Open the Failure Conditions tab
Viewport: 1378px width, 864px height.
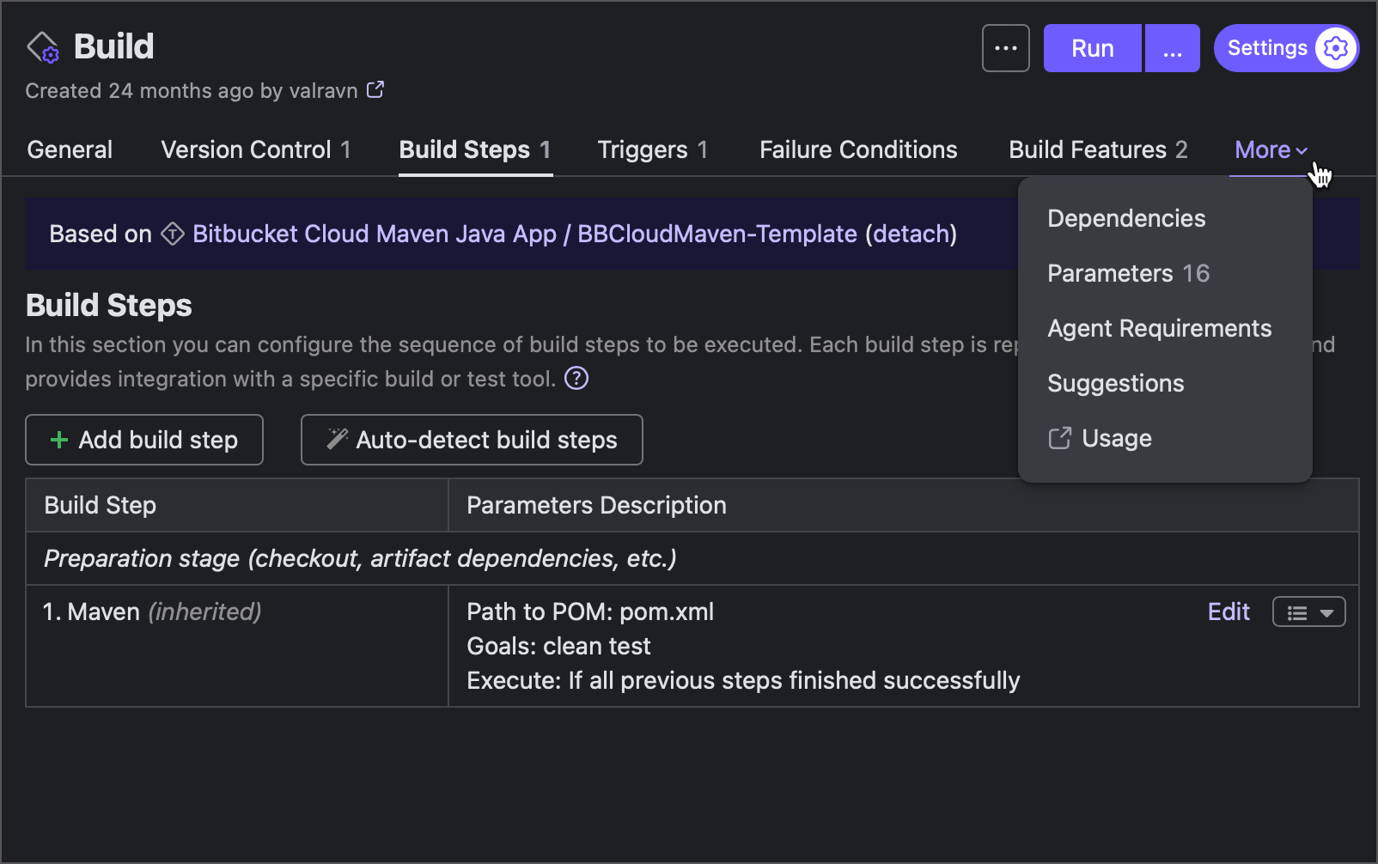point(858,149)
